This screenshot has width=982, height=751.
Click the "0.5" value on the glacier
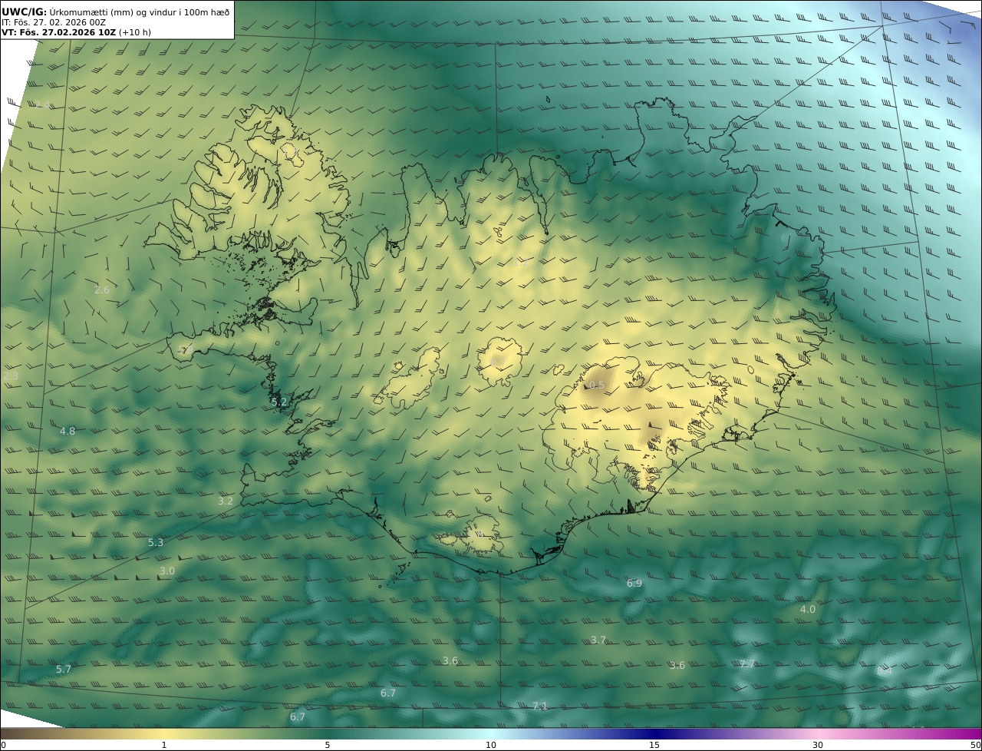(x=596, y=385)
